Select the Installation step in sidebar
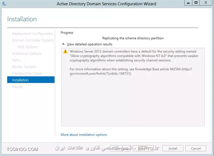 (x=31, y=80)
